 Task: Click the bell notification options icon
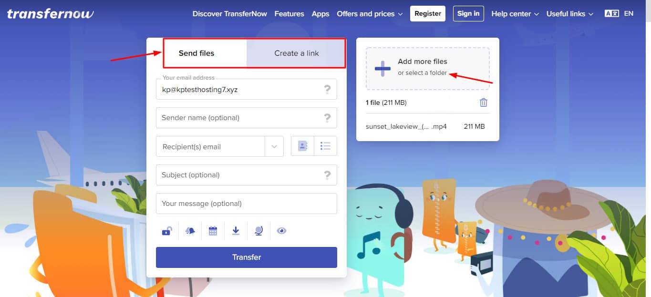pyautogui.click(x=190, y=231)
